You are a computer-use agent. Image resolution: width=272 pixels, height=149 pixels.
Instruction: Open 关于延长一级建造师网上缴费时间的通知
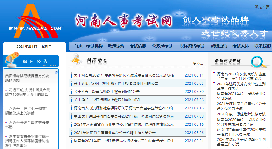pyautogui.click(x=107, y=100)
